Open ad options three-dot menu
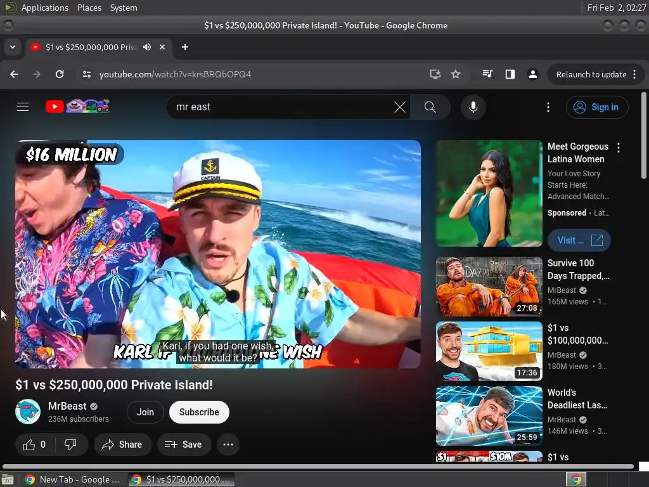Image resolution: width=649 pixels, height=487 pixels. pos(619,148)
